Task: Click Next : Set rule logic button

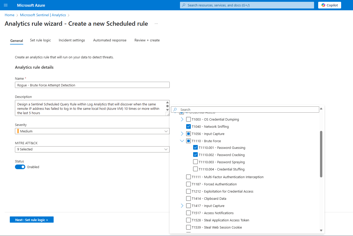Action: click(32, 220)
